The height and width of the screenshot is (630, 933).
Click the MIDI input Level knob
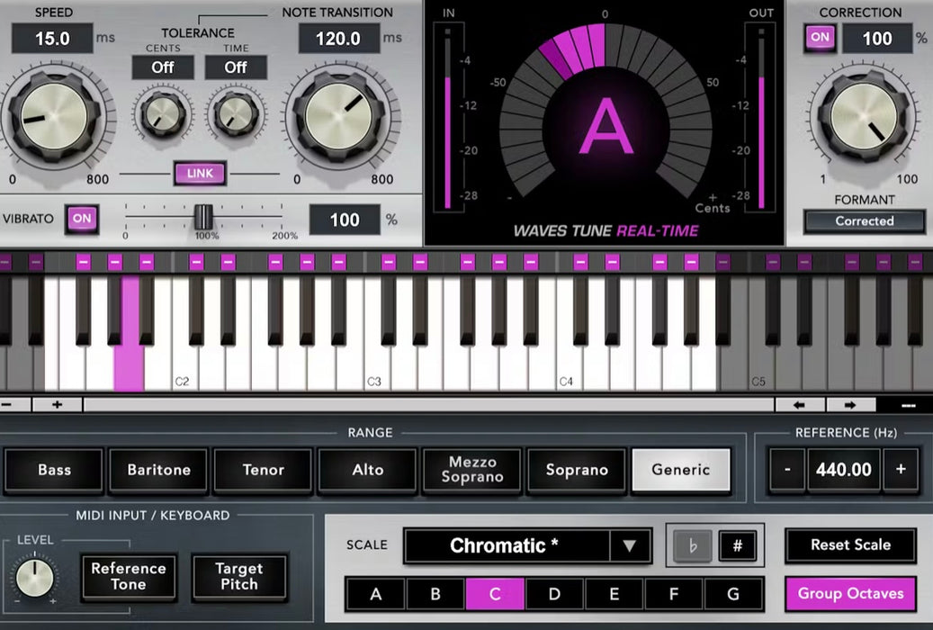[34, 578]
